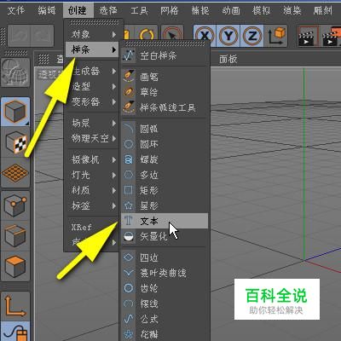Activate Workplane mode orange grid icon
Screen dimensions: 341x341
pos(15,173)
